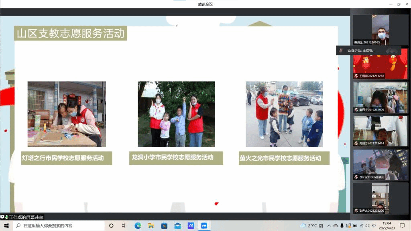Click the Cortana circle icon

pos(111,226)
